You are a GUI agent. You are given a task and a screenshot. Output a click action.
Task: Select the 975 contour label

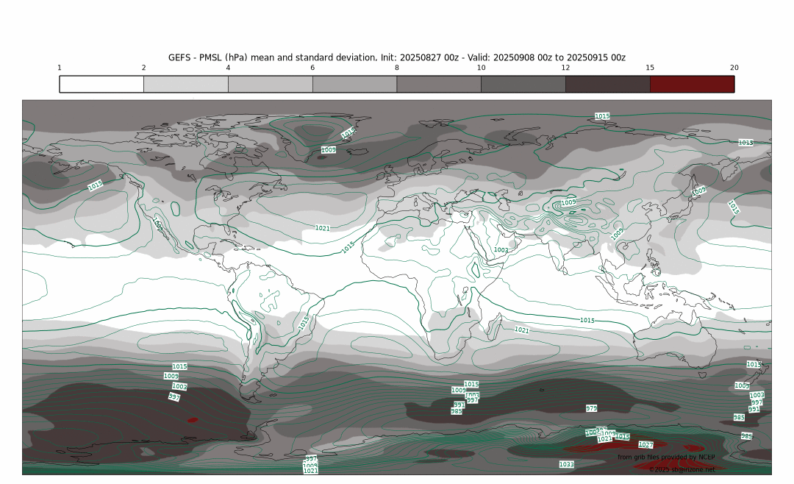591,408
